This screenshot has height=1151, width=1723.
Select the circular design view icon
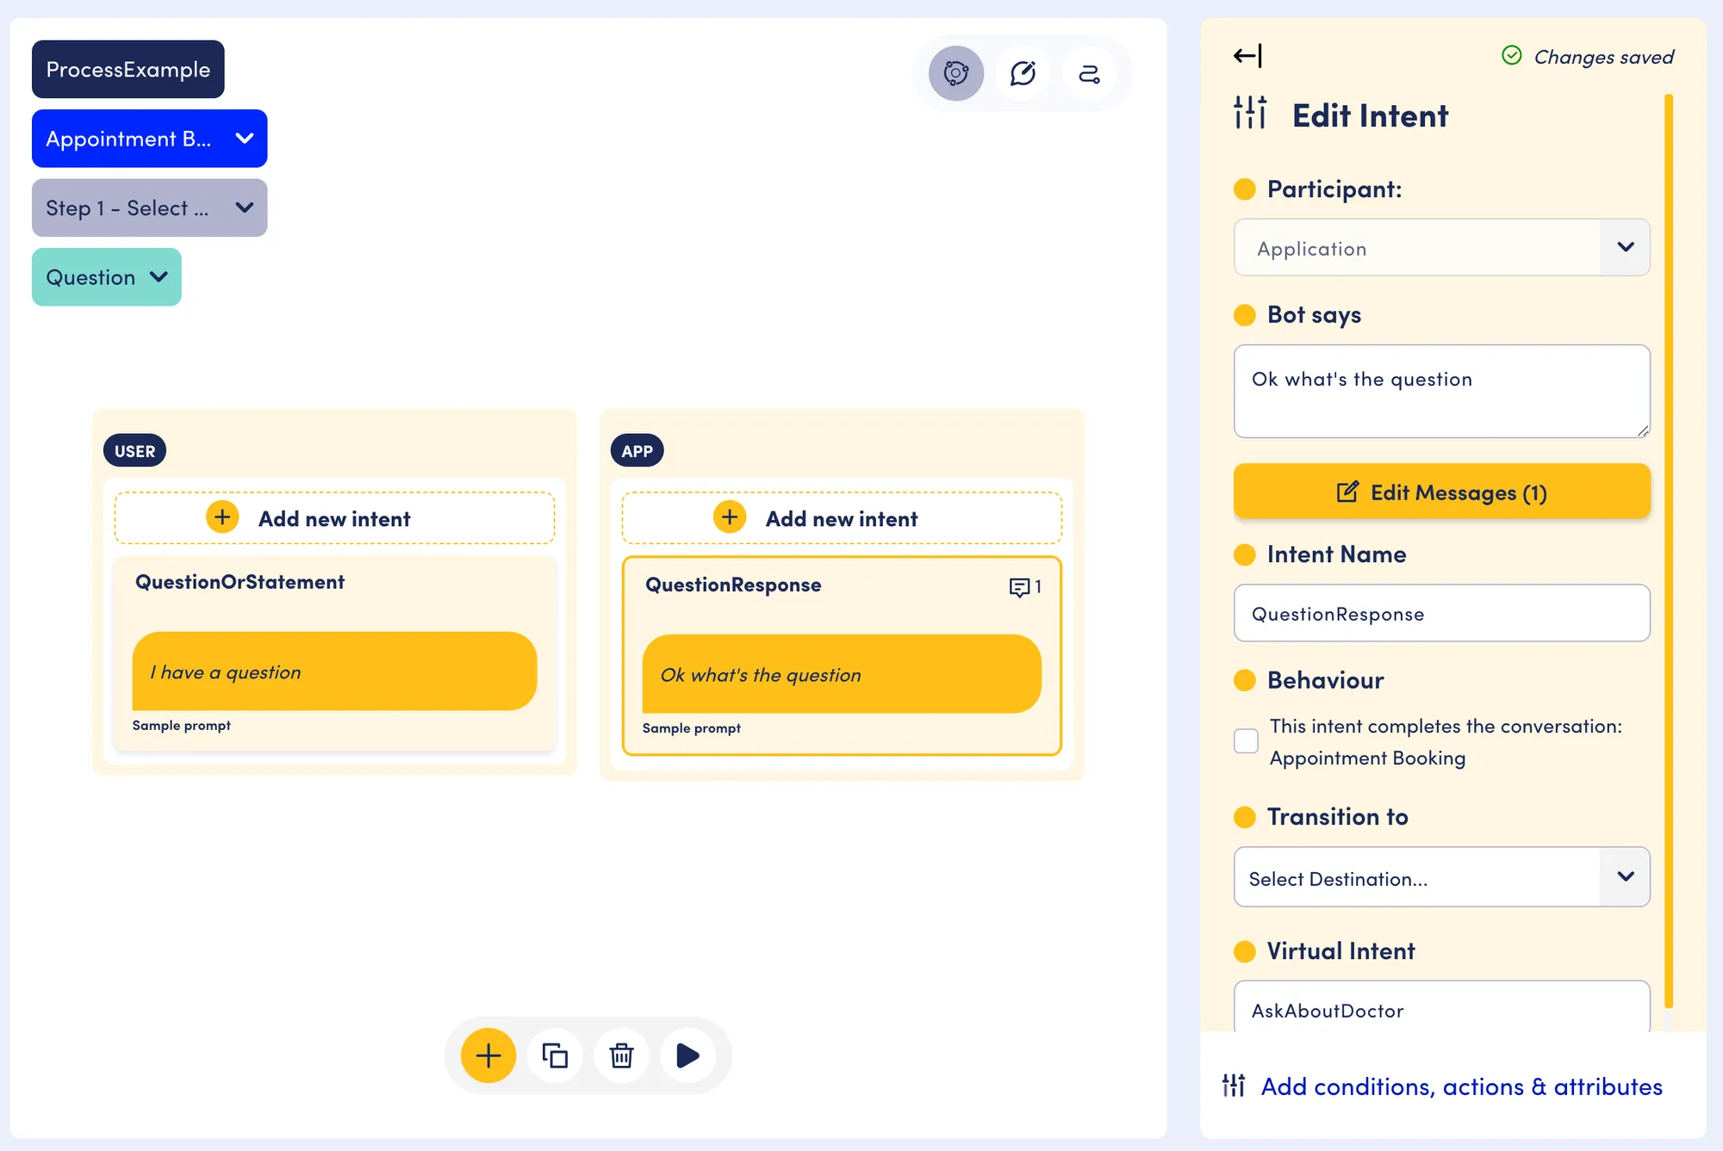(956, 73)
